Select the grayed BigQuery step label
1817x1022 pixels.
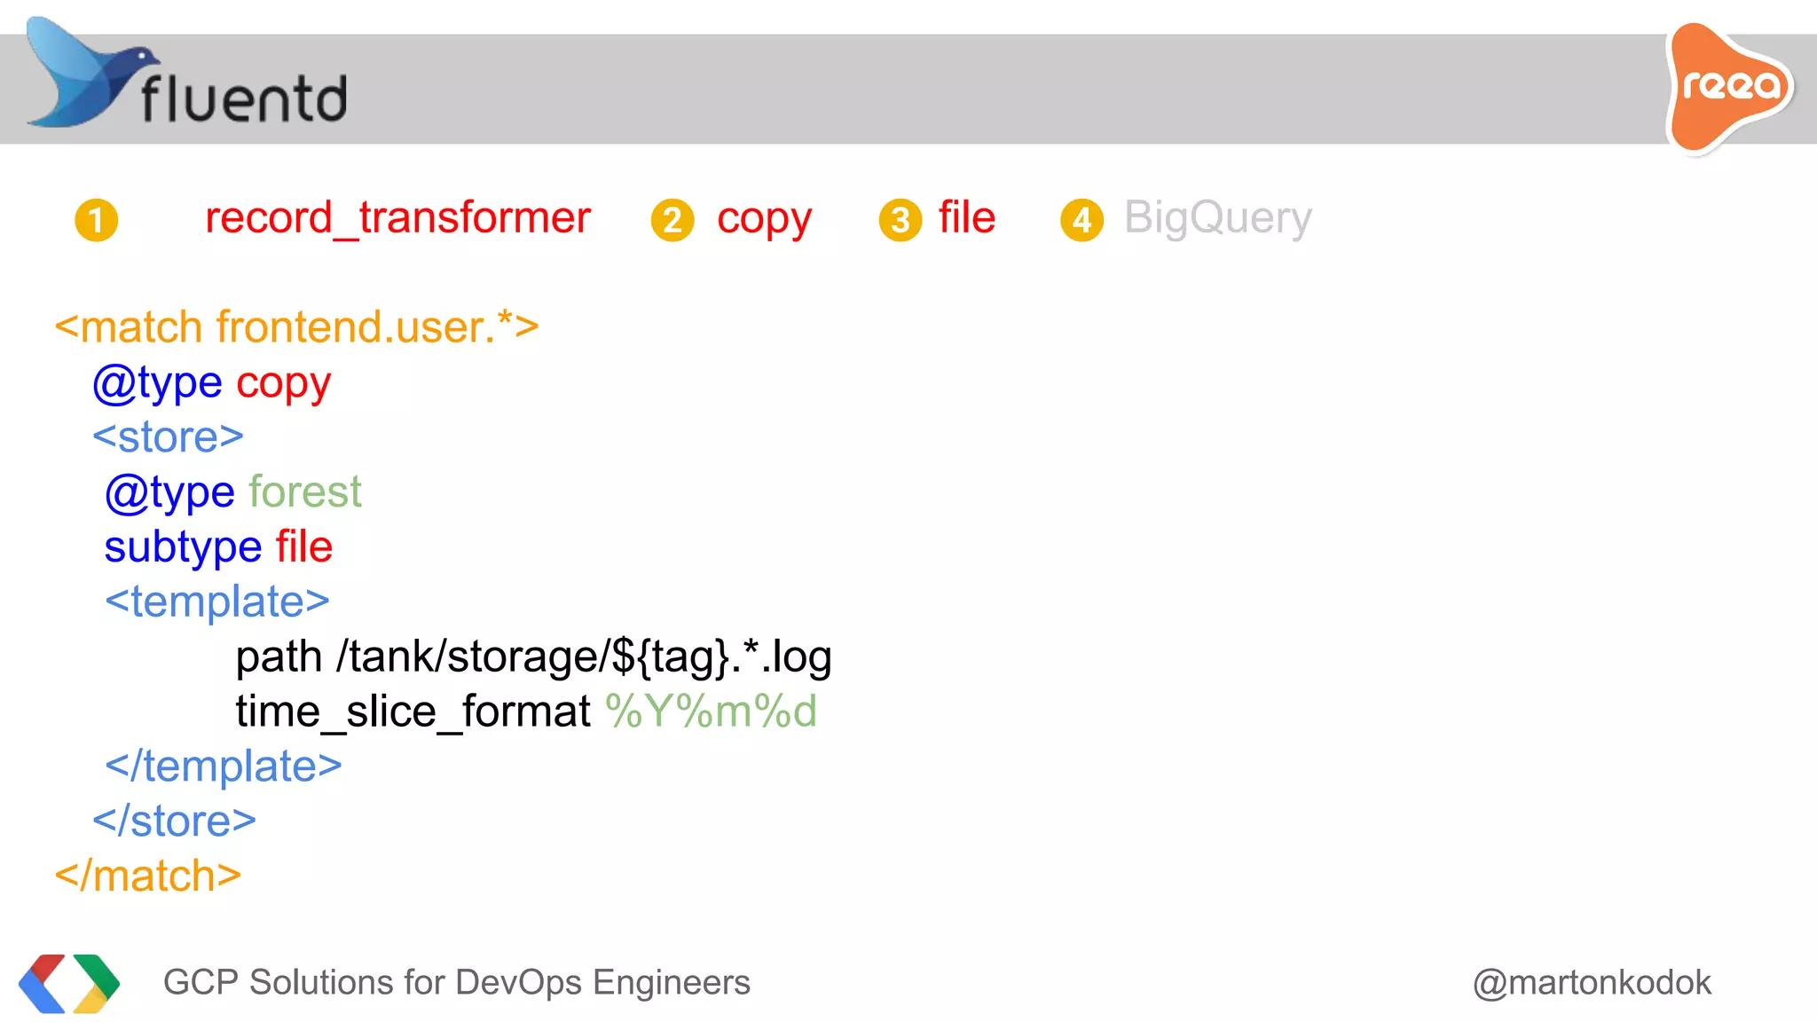click(1218, 218)
